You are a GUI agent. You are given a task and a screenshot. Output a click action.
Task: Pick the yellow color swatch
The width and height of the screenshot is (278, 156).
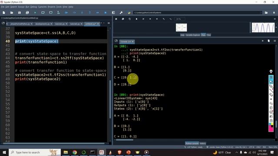pos(272,124)
